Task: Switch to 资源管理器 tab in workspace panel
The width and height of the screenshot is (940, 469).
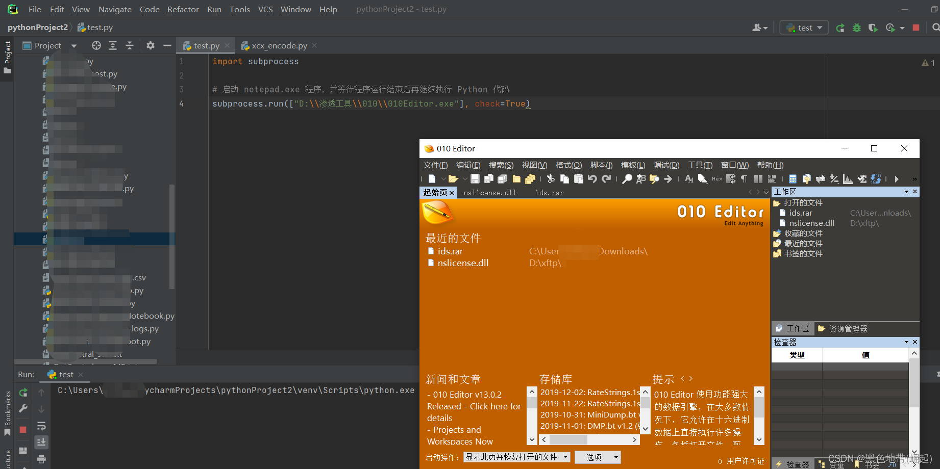Action: pyautogui.click(x=843, y=329)
